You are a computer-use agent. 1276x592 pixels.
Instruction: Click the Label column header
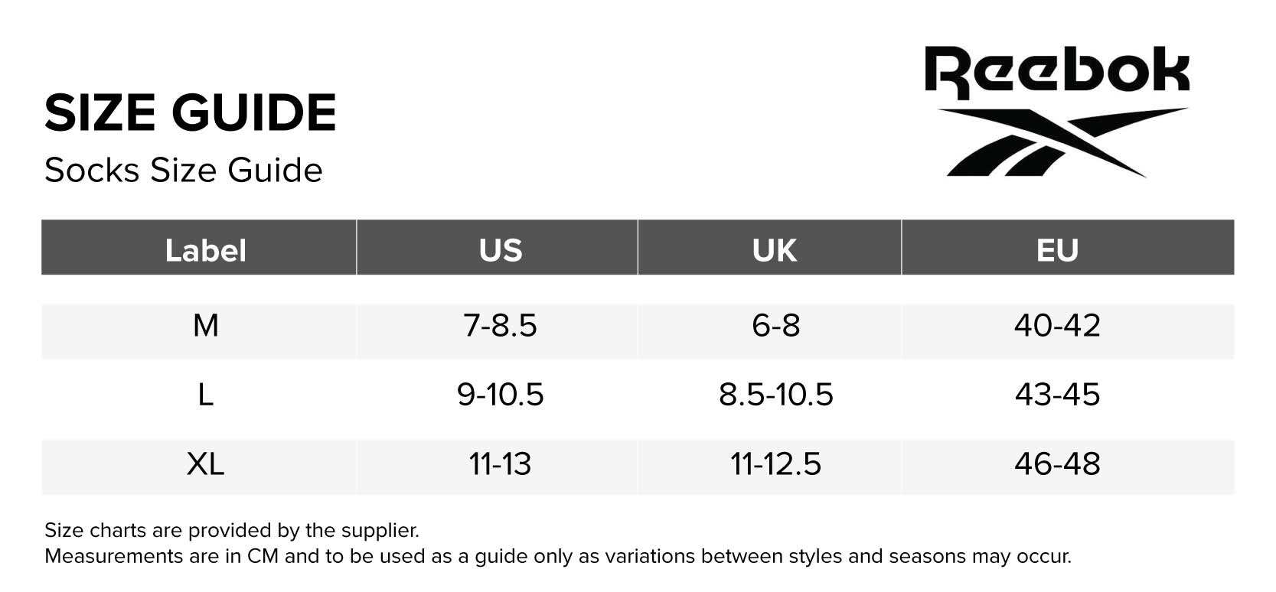pos(205,250)
